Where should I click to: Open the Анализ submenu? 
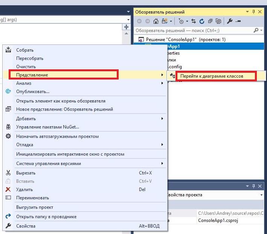click(x=85, y=83)
